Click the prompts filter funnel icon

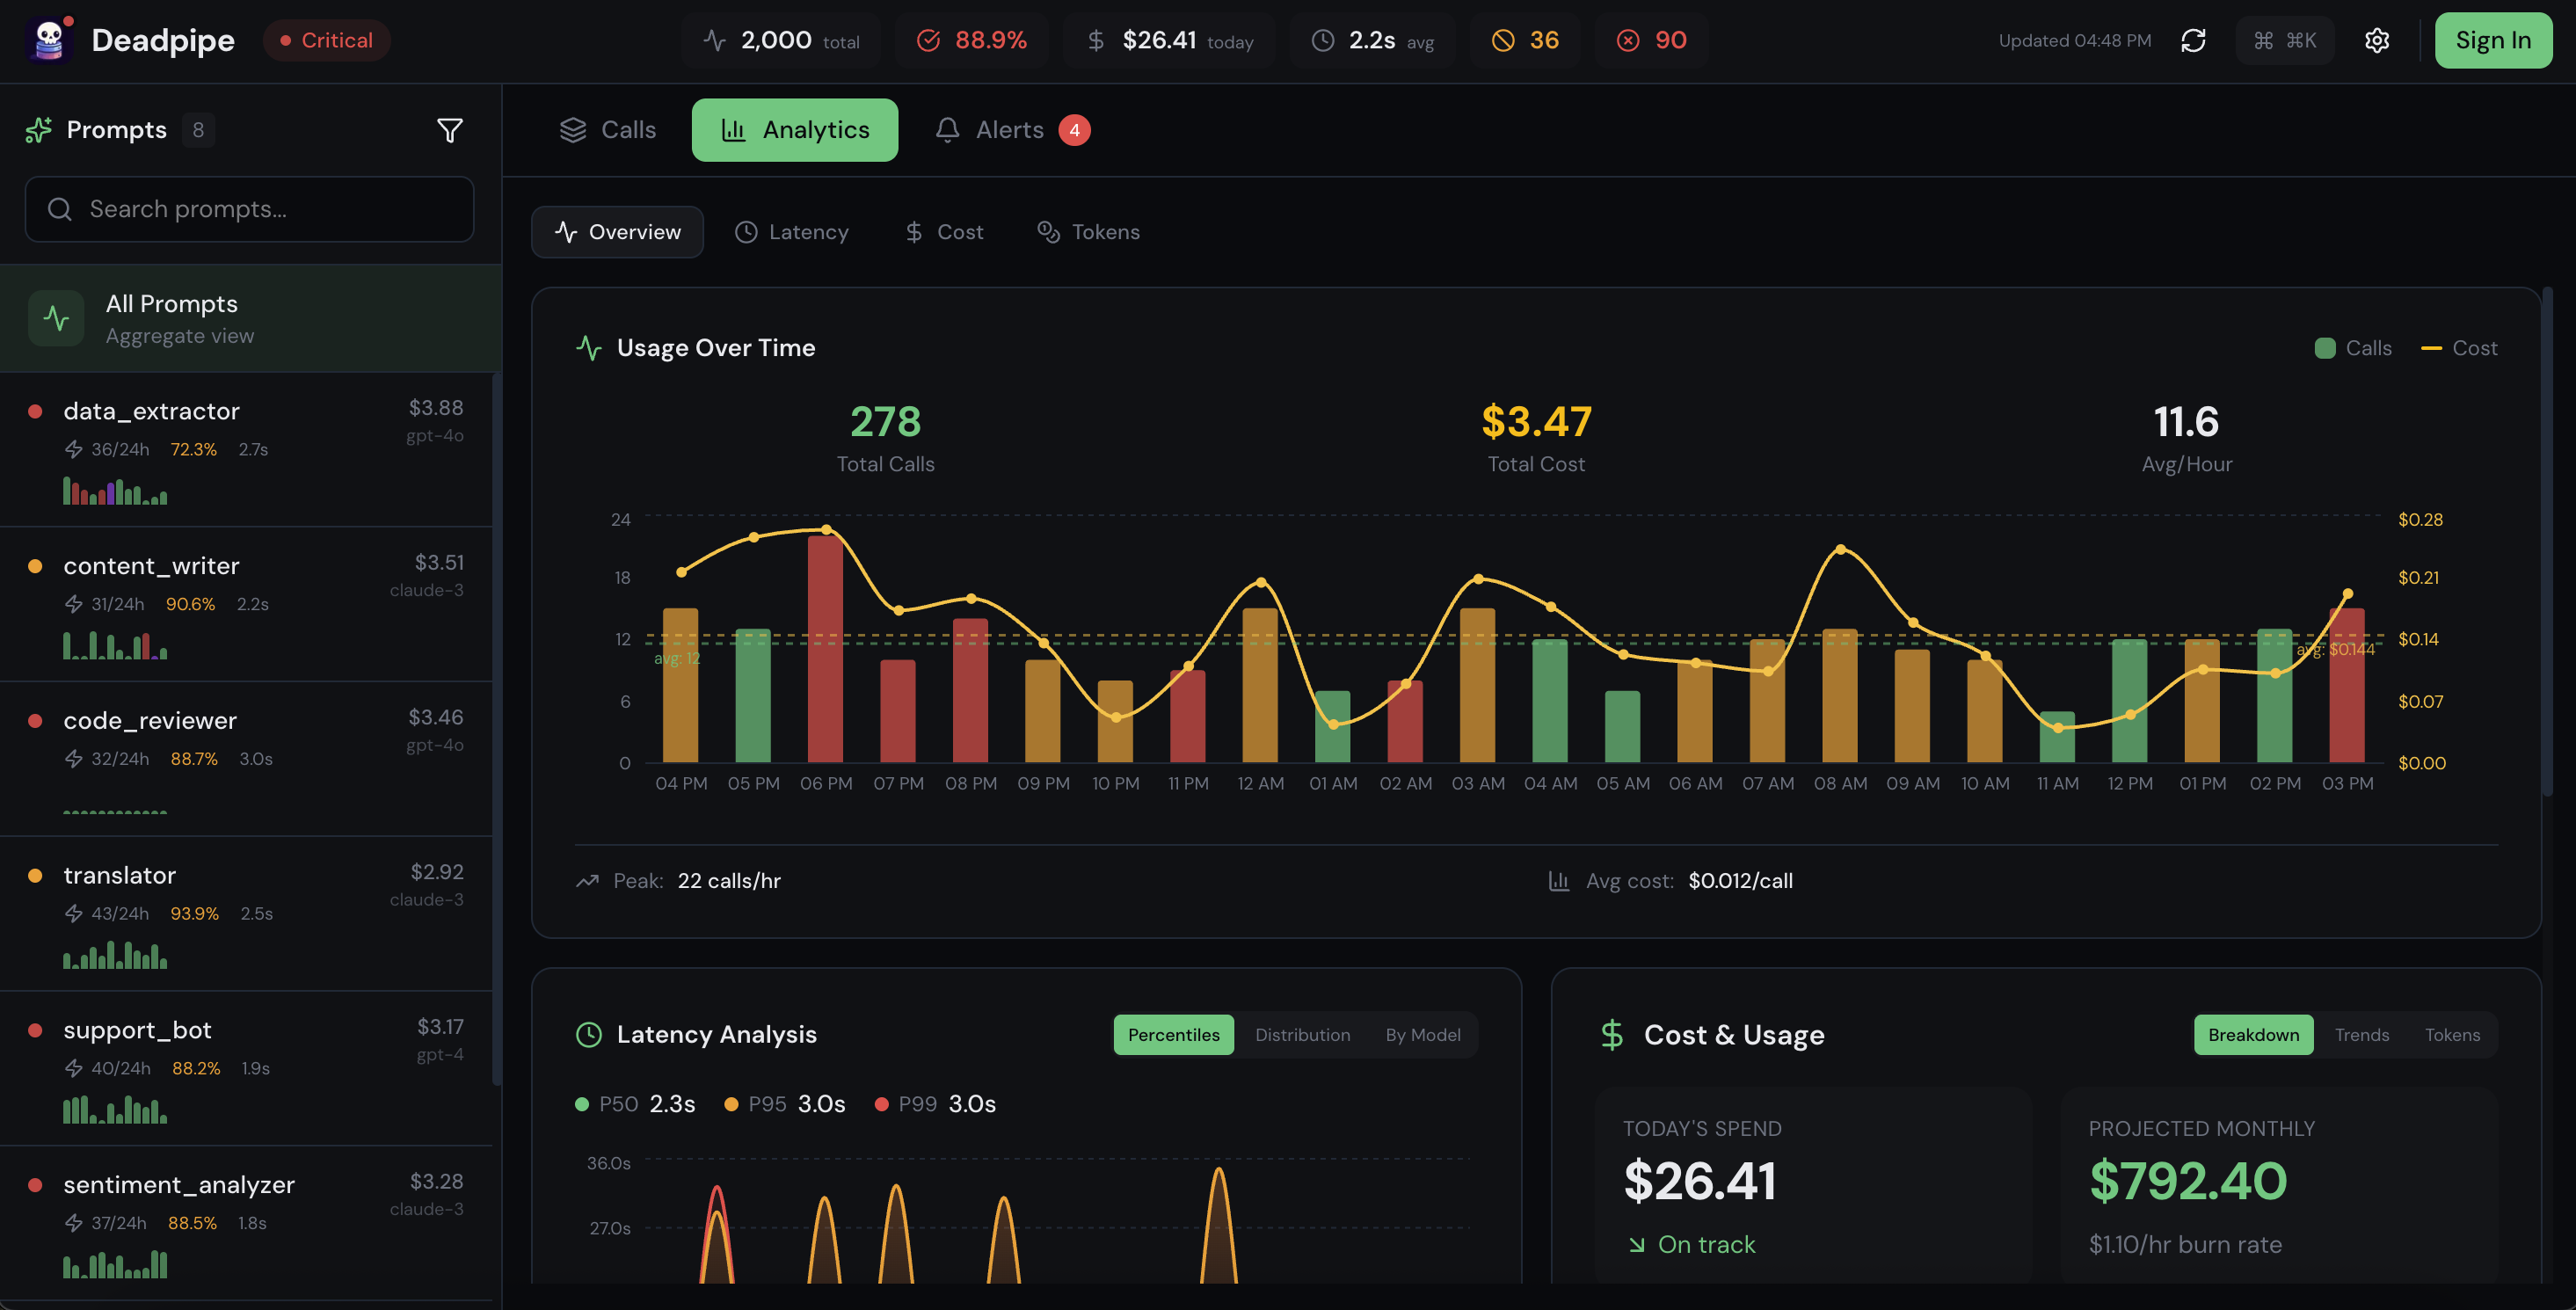click(x=449, y=130)
